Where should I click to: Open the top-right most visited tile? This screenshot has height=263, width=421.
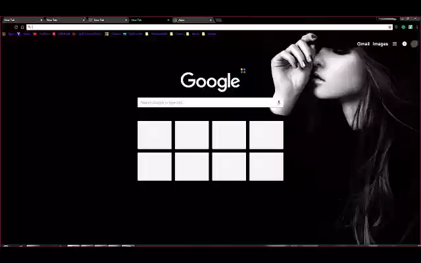266,135
